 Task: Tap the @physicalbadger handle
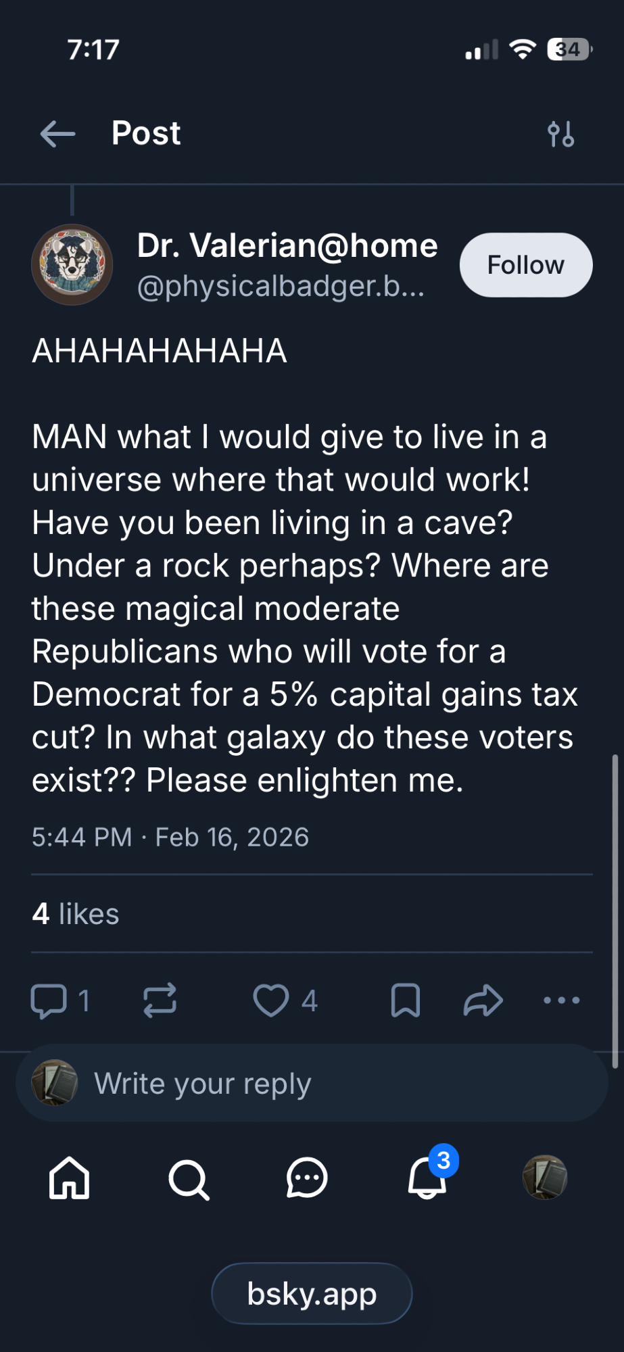pyautogui.click(x=281, y=287)
